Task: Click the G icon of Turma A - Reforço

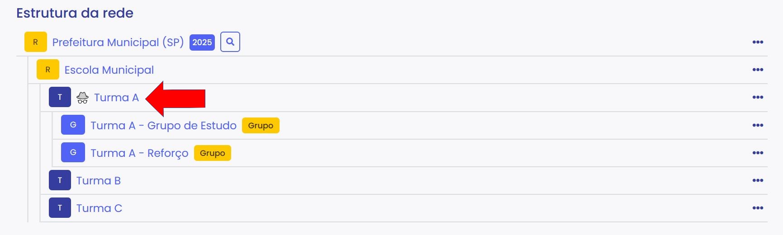Action: tap(73, 153)
